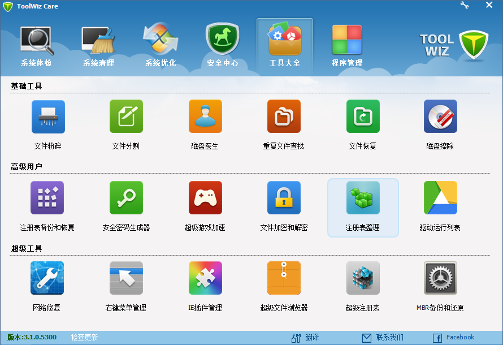Open the 联系我们 contact link
This screenshot has width=503, height=345.
point(389,337)
